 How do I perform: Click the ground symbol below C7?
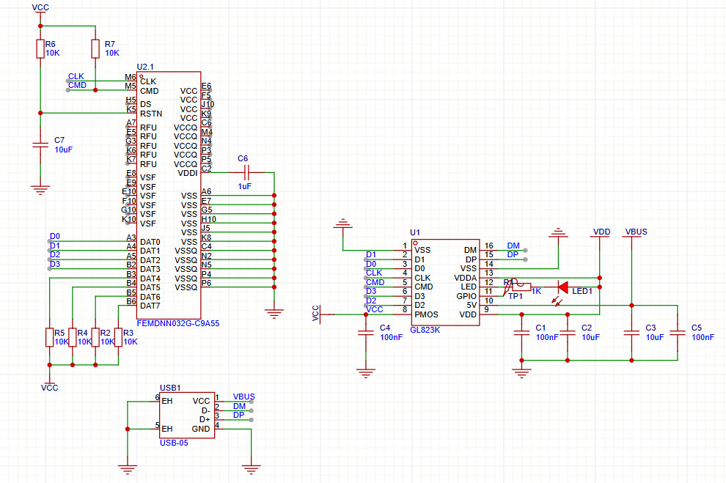pyautogui.click(x=40, y=190)
